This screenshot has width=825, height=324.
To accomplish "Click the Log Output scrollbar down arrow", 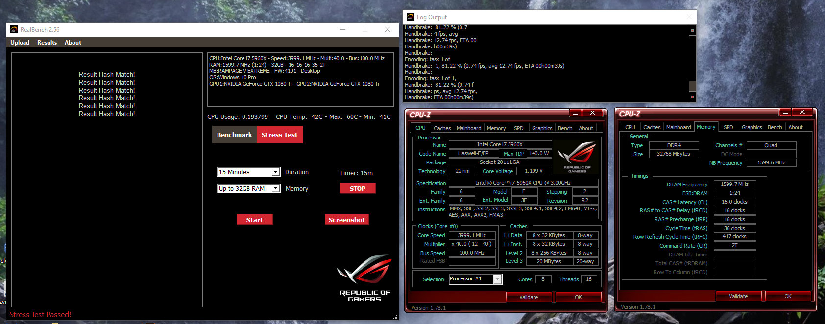I will pos(692,97).
